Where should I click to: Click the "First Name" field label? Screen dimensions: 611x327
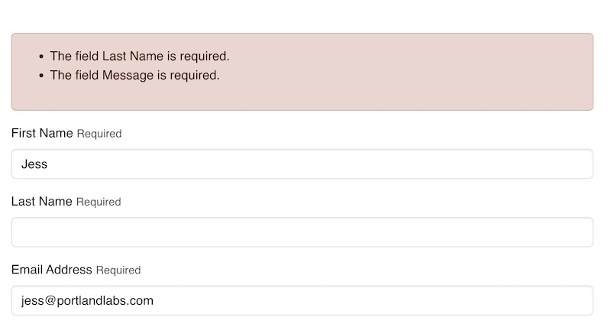[x=42, y=133]
